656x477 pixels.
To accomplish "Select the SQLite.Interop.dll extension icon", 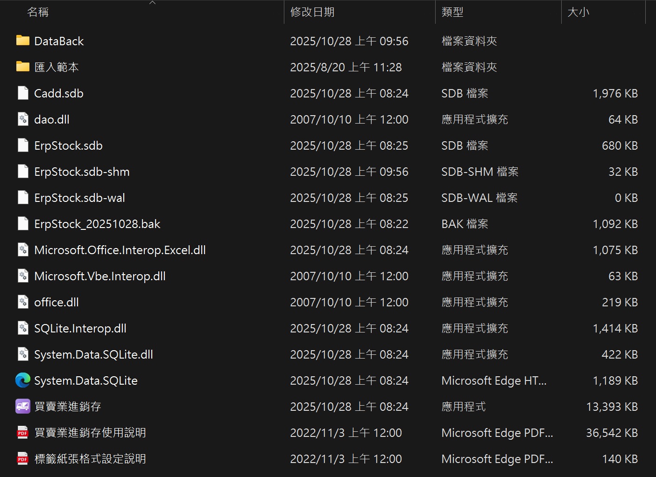I will coord(23,328).
